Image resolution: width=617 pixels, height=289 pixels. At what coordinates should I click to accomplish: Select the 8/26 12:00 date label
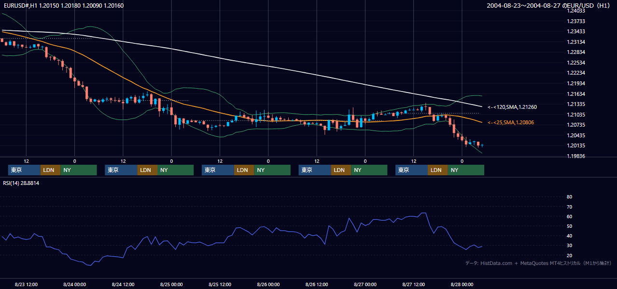(317, 285)
